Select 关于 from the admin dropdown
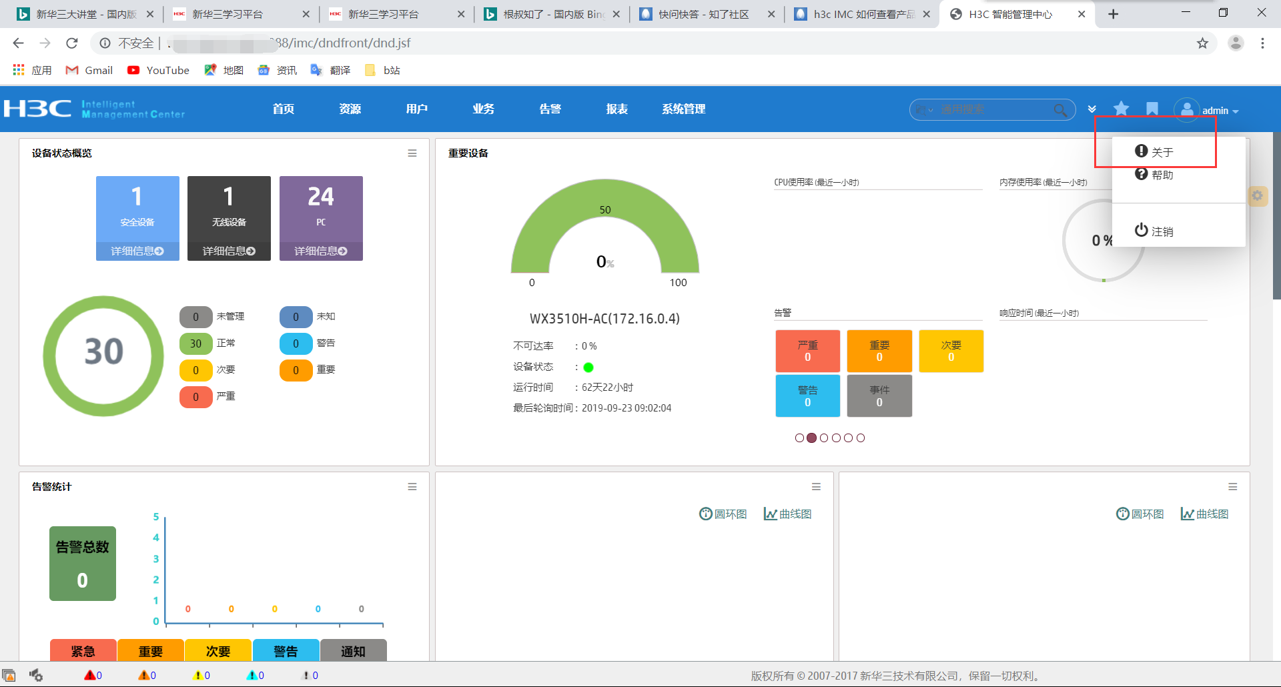This screenshot has height=687, width=1281. coord(1154,151)
